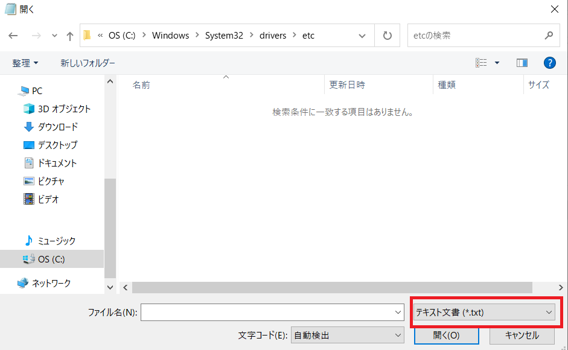Screen dimensions: 568x350
Task: Click inside the ファイル名 input field
Action: pyautogui.click(x=272, y=312)
